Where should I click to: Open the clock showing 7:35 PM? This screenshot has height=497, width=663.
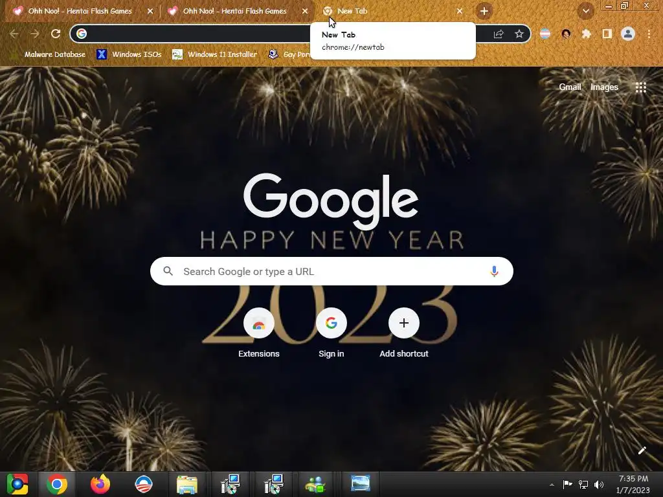click(633, 484)
